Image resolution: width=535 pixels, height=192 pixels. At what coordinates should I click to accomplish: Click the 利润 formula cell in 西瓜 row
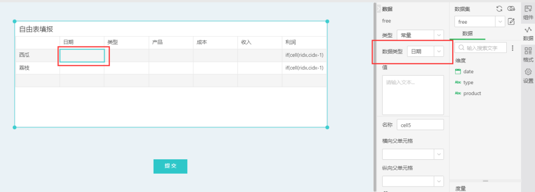point(304,55)
